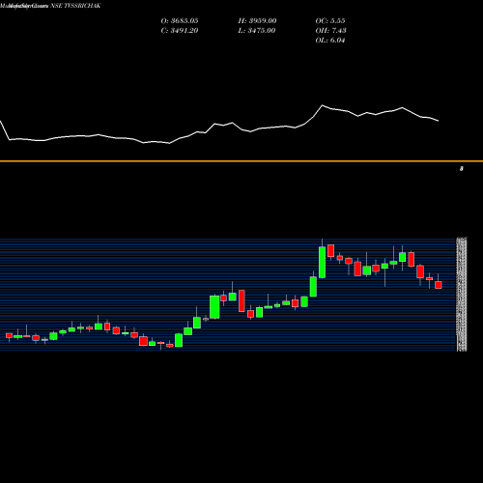This screenshot has height=483, width=483.
Task: Click the low price value 3475.00
Action: click(262, 31)
